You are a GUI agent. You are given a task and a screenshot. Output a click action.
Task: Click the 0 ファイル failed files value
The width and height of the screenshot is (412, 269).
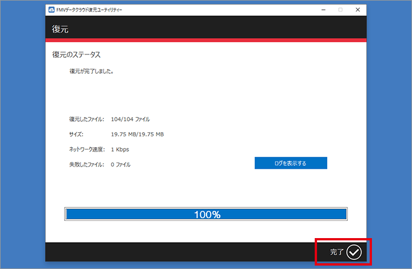click(x=121, y=164)
